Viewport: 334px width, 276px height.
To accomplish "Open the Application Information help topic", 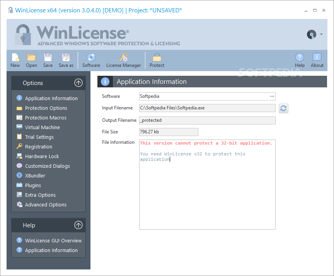I will [51, 250].
